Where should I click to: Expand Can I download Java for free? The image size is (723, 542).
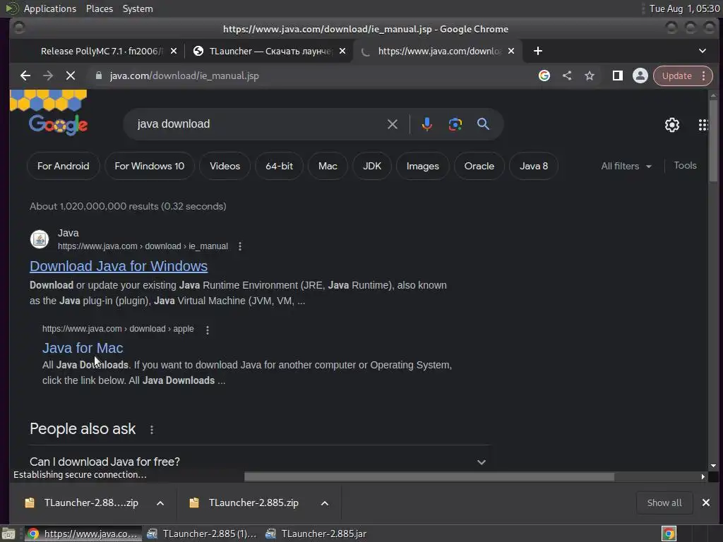pyautogui.click(x=260, y=462)
